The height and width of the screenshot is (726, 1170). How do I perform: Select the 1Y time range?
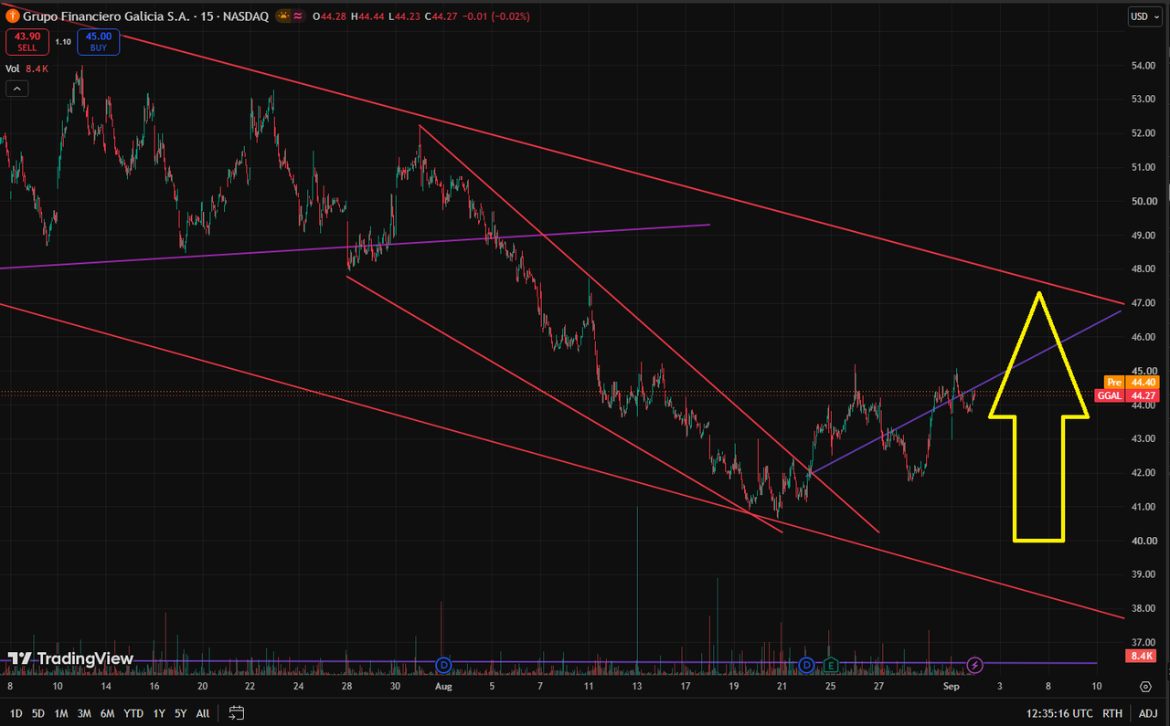159,713
